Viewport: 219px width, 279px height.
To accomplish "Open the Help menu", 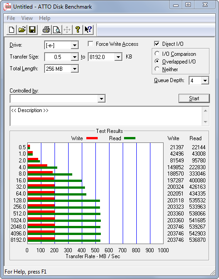I will (45, 18).
